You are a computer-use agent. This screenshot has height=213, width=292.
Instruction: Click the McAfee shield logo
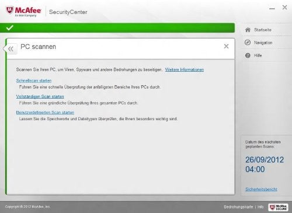click(9, 11)
